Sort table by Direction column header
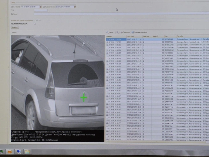 [x=147, y=36]
